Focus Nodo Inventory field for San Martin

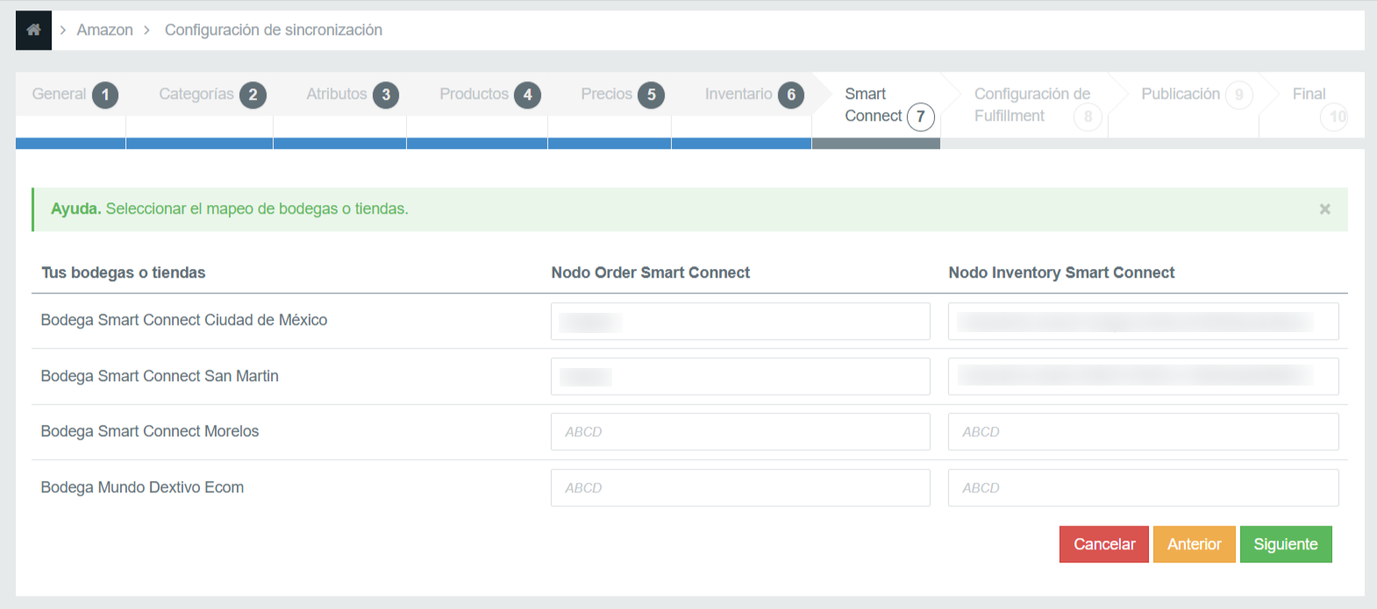point(1143,377)
